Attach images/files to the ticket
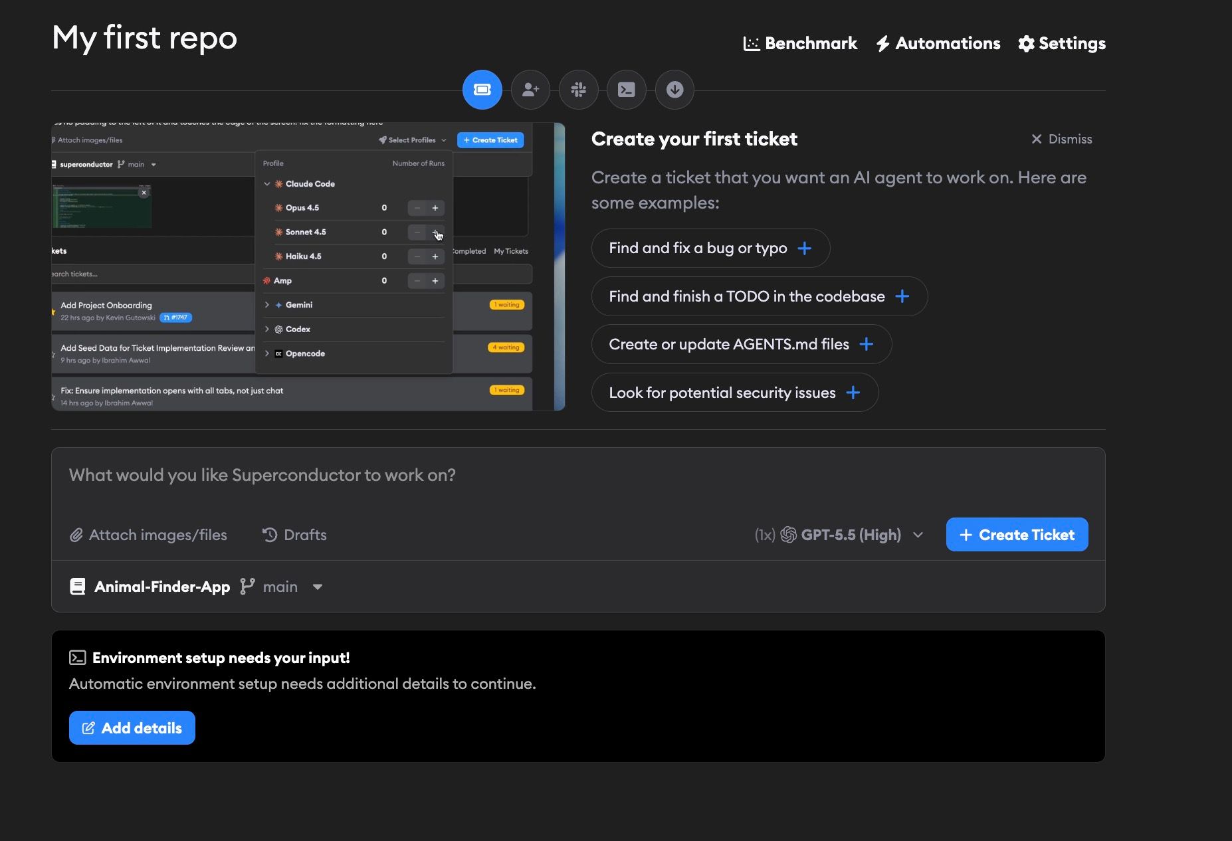1232x841 pixels. [148, 535]
